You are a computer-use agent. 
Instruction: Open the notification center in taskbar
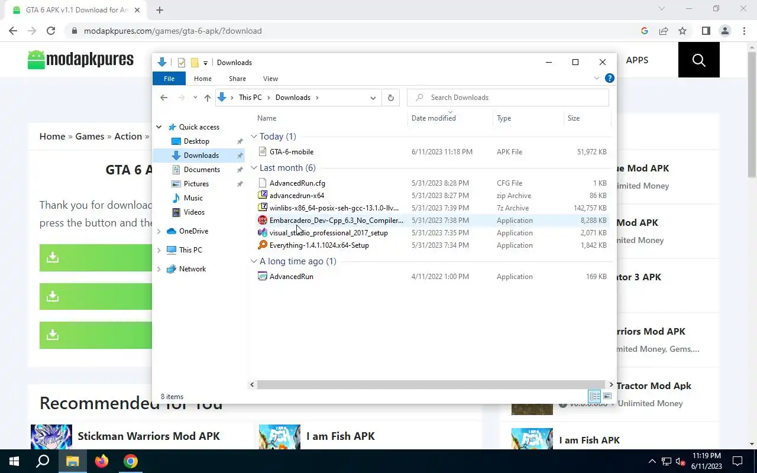coord(737,461)
